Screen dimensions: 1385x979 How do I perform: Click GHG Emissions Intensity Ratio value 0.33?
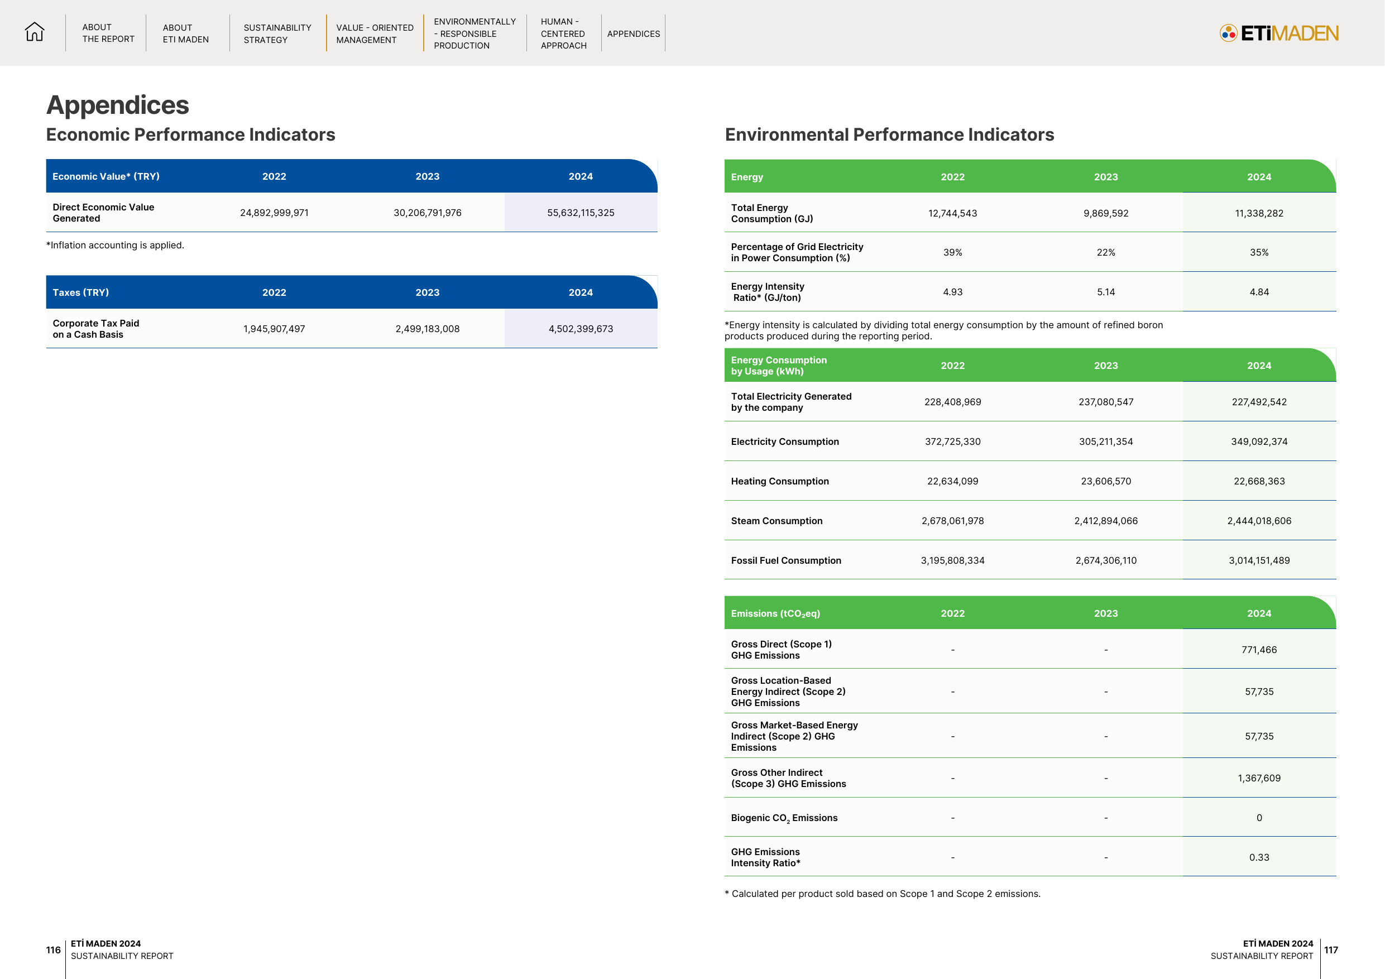point(1259,857)
